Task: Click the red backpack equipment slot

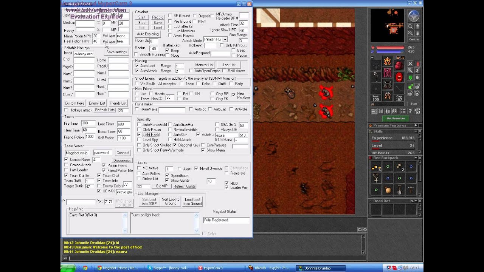Action: tap(399, 65)
